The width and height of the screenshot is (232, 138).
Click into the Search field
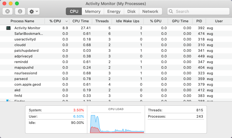click(198, 11)
